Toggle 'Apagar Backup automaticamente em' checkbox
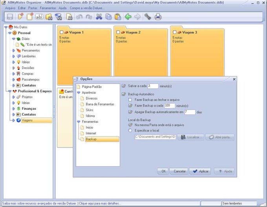Viewport: 267px width, 207px height. 130,112
